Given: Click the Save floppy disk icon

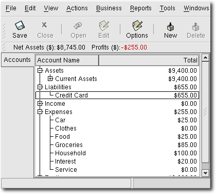Looking at the screenshot, I should coord(20,25).
